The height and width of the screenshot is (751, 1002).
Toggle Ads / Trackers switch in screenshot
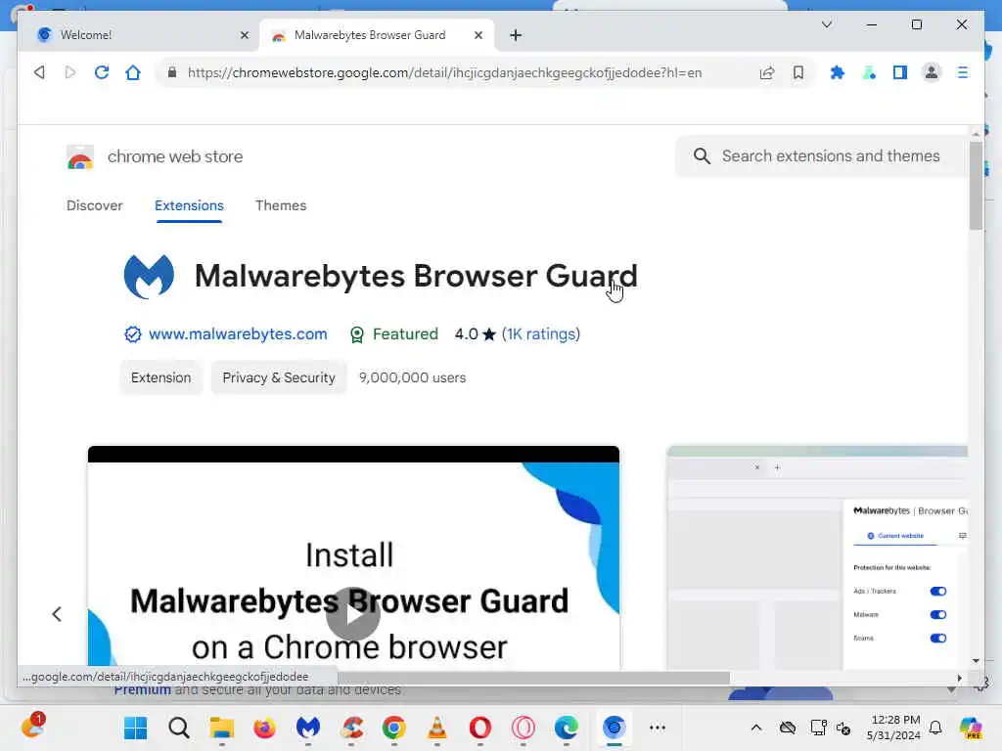938,592
